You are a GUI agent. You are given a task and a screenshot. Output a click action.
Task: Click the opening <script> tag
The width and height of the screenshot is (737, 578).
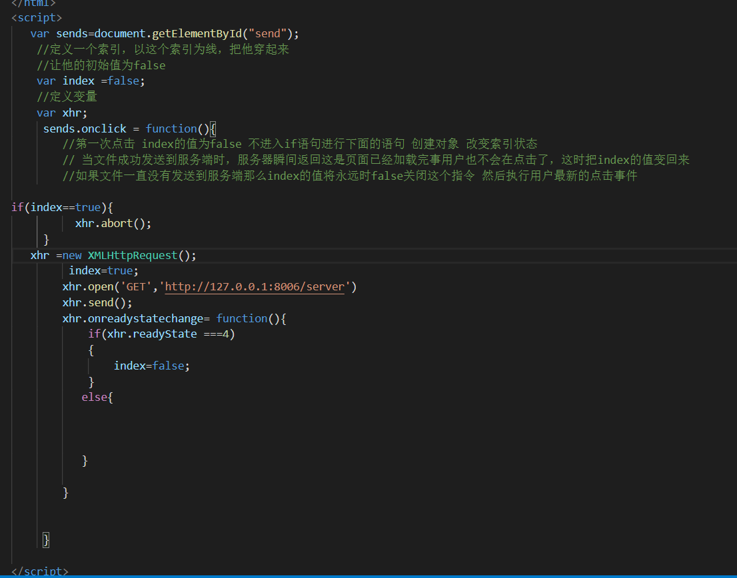tap(37, 18)
